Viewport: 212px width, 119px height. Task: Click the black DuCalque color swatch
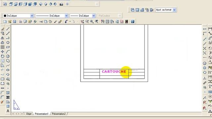pyautogui.click(x=5, y=16)
